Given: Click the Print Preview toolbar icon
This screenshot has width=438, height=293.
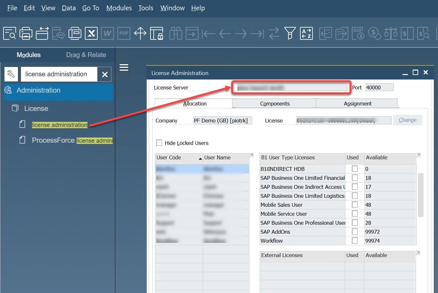Looking at the screenshot, I should coord(10,33).
